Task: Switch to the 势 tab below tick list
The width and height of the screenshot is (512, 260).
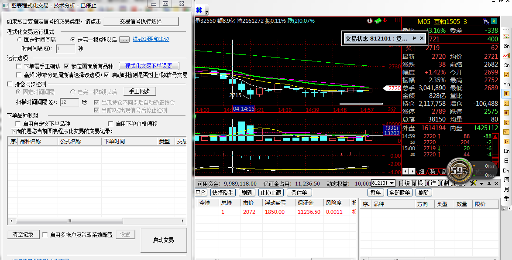Action: (432, 172)
